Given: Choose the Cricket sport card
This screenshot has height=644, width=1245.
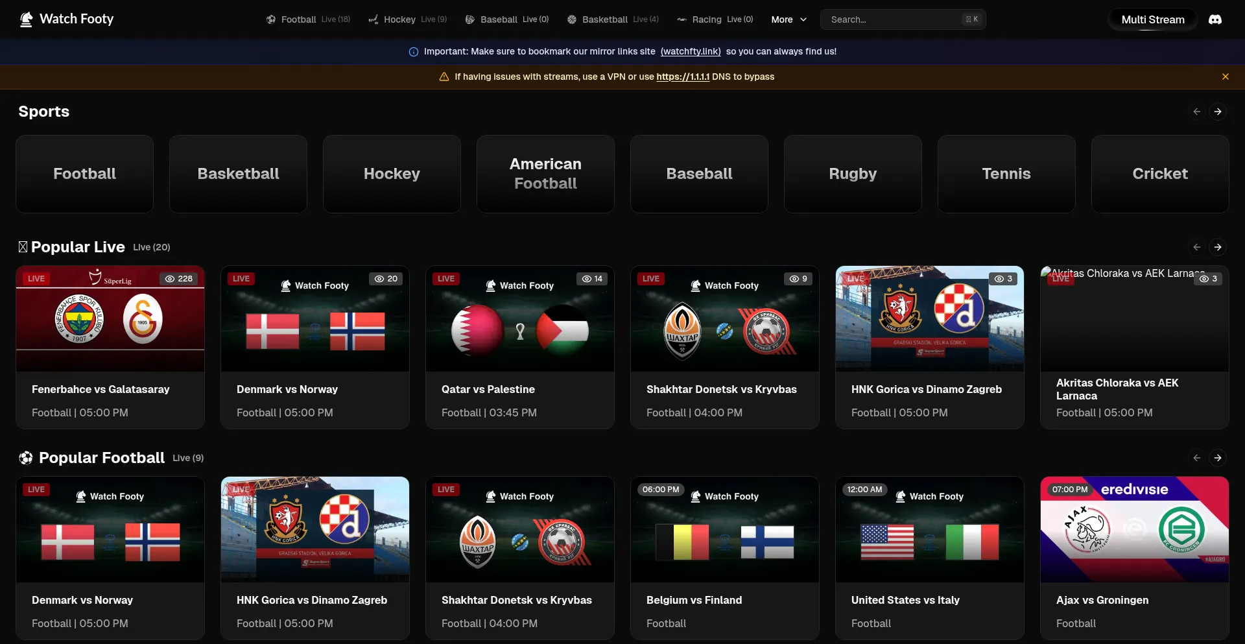Looking at the screenshot, I should pos(1160,174).
